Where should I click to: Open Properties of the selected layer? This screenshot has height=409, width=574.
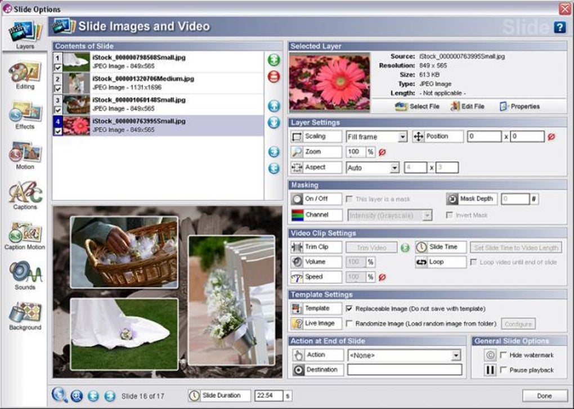pos(520,106)
